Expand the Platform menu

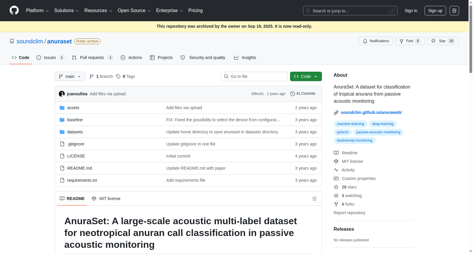37,11
